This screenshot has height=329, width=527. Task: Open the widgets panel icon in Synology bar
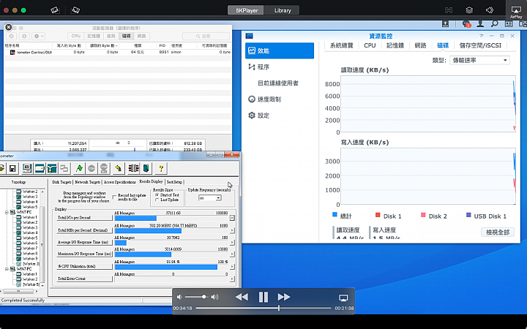pos(509,24)
